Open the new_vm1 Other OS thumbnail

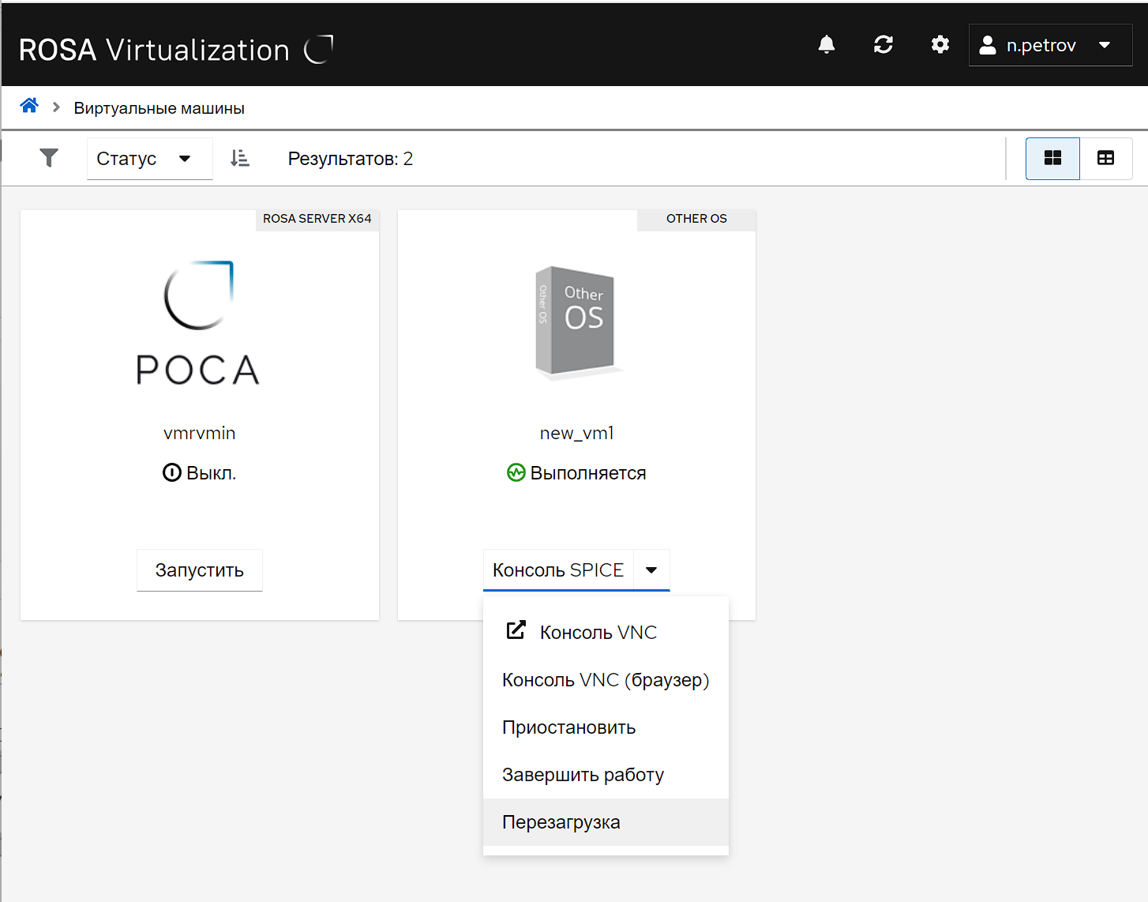576,320
